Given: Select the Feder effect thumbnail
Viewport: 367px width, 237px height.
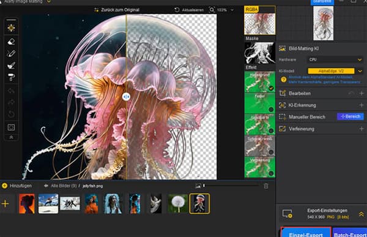Looking at the screenshot, I should click(260, 103).
